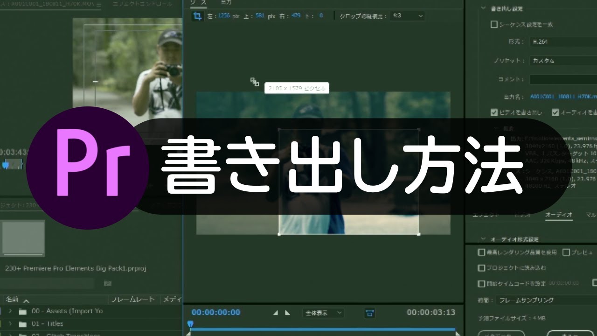Viewport: 597px width, 336px height.
Task: Click the project thumbnail preview
Action: 23,239
